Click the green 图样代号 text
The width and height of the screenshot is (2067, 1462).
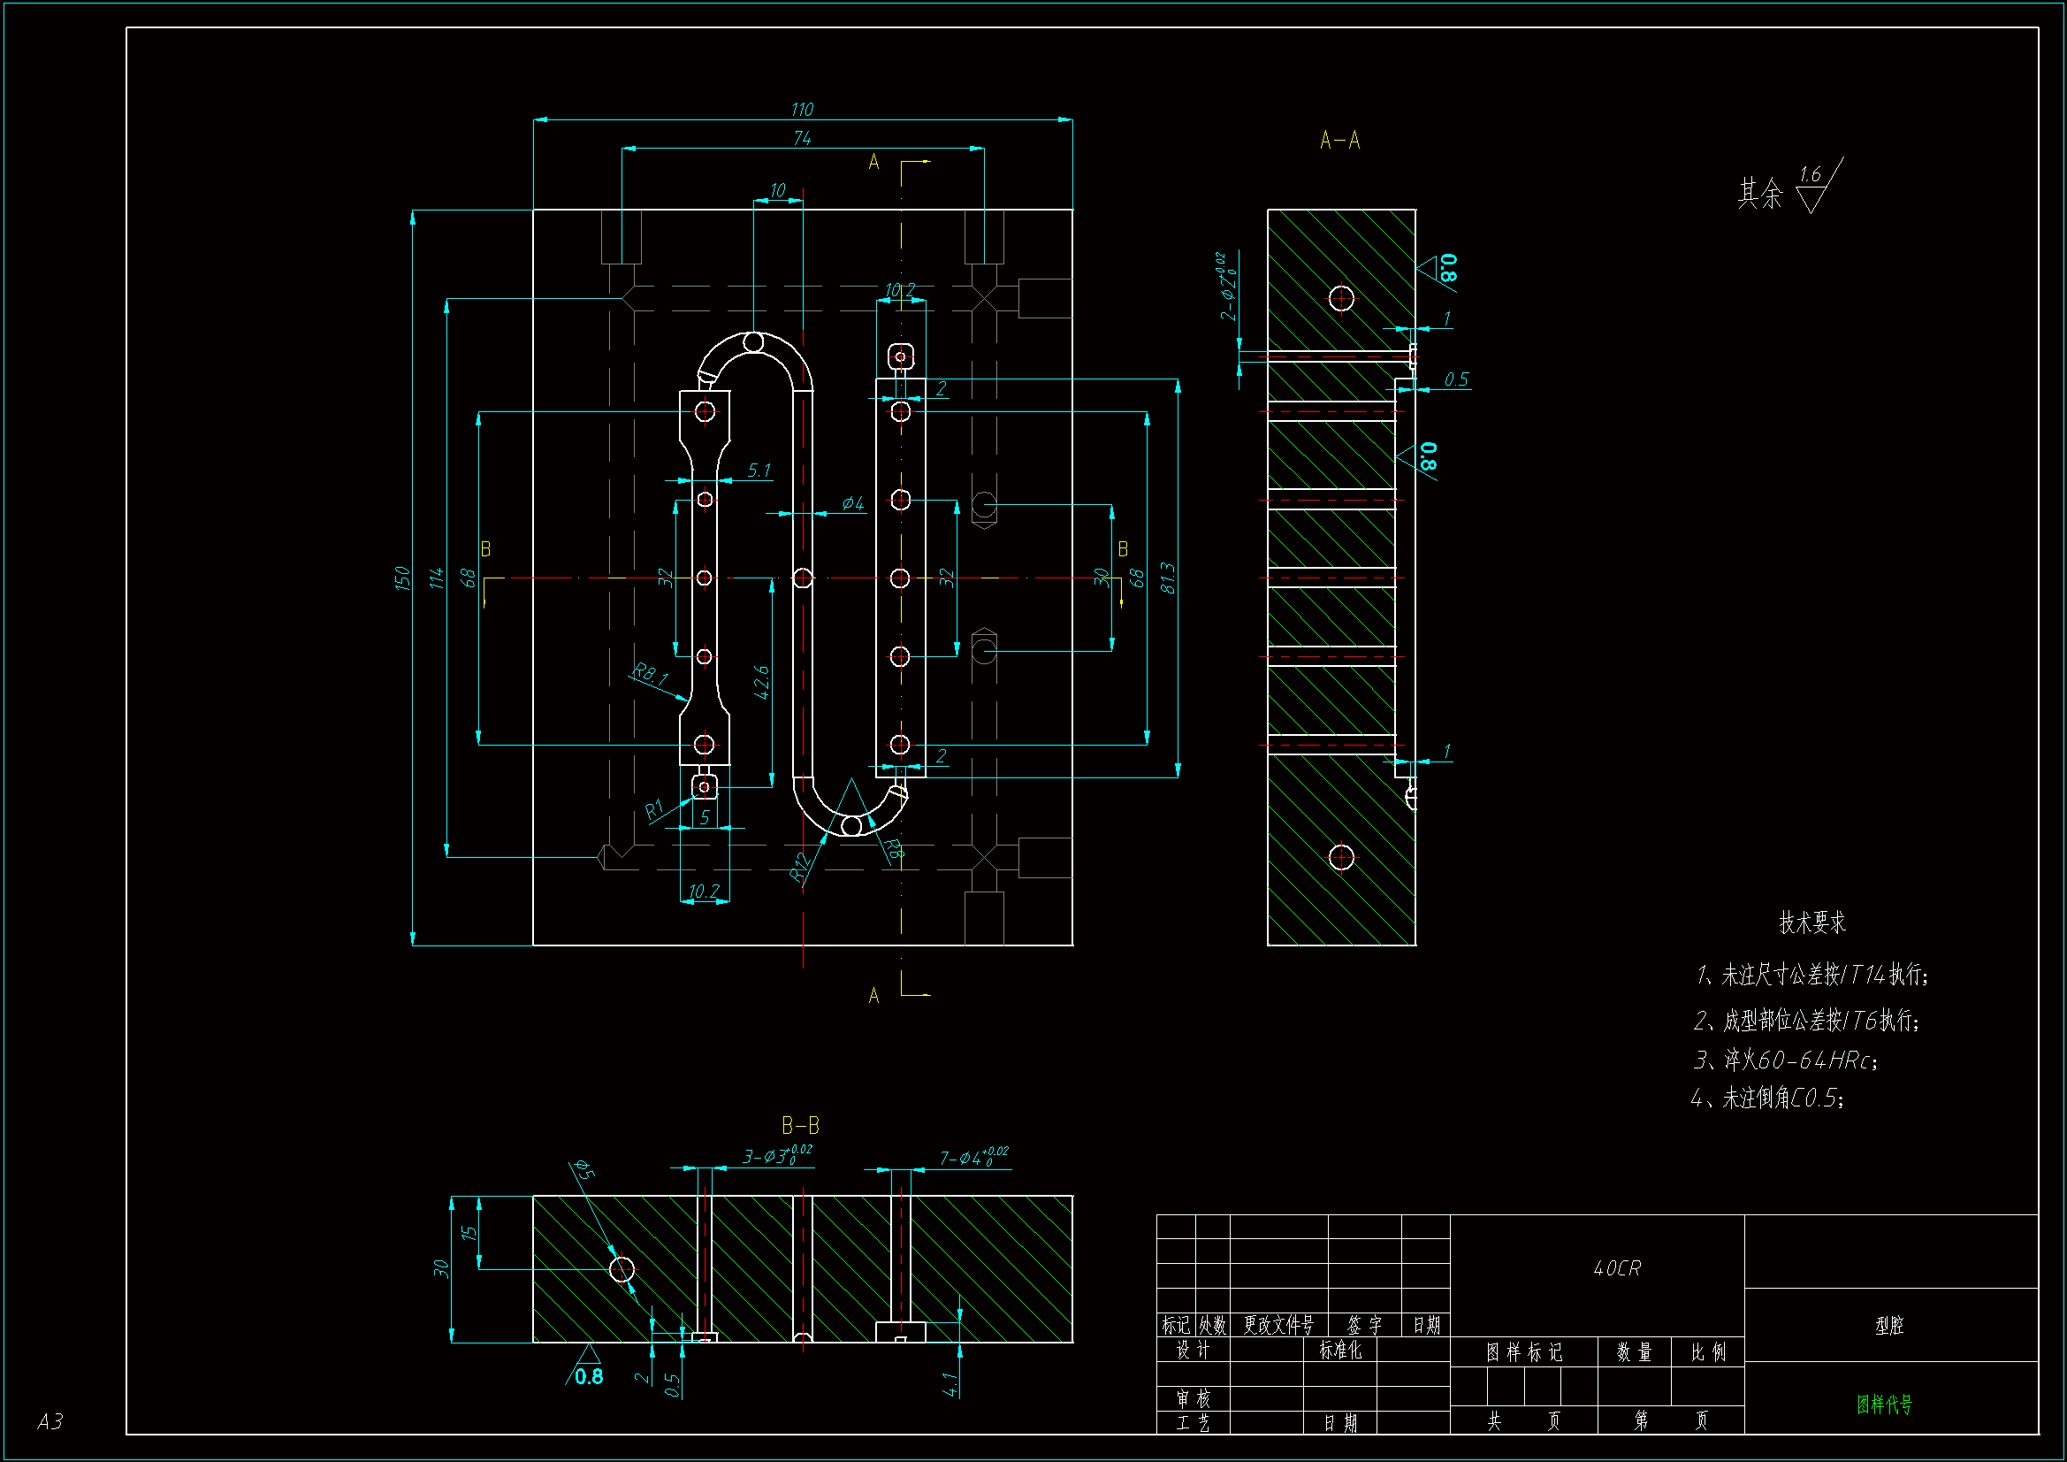(1883, 1404)
